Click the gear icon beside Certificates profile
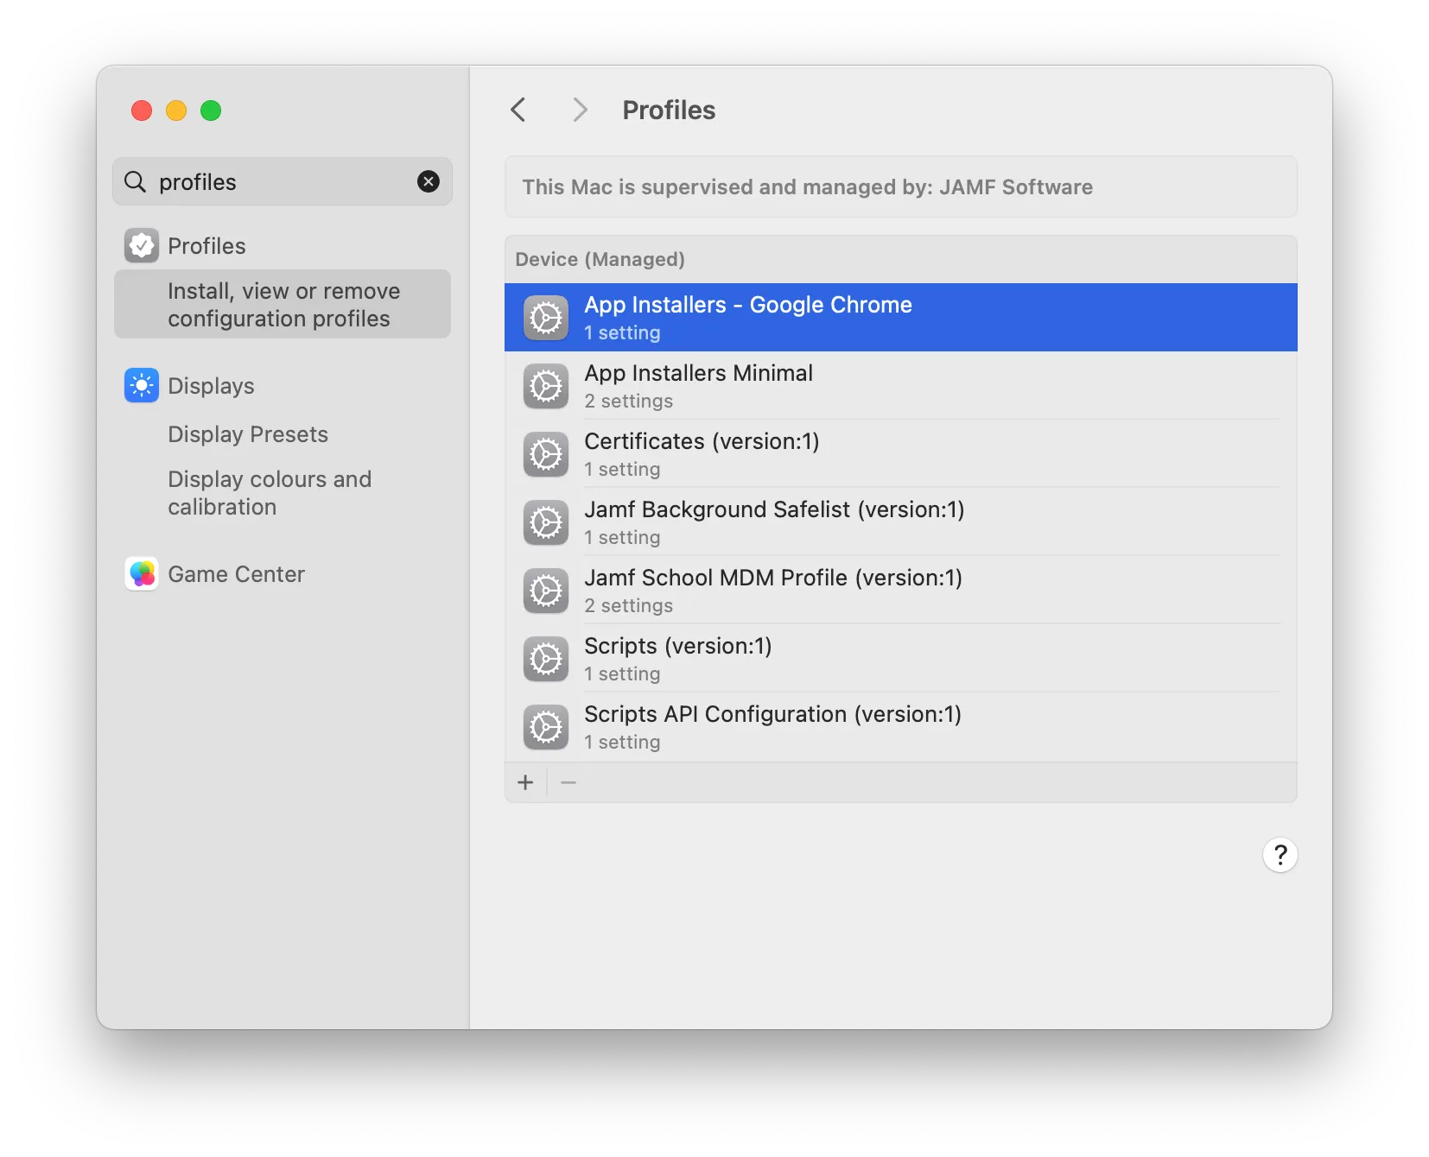This screenshot has width=1429, height=1157. click(546, 454)
